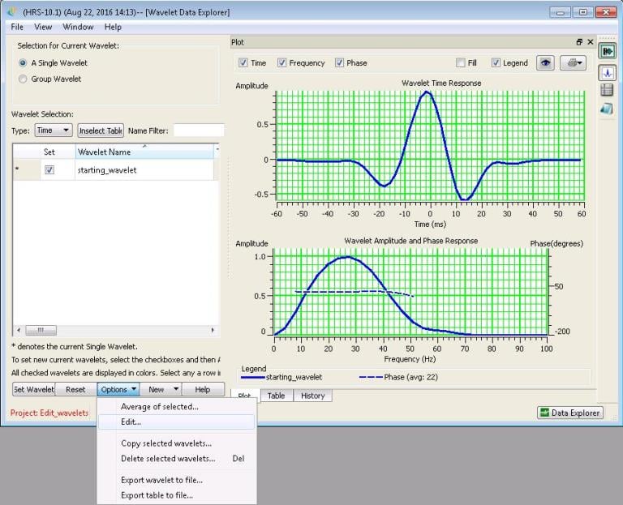Toggle the Time plot checkbox
This screenshot has width=623, height=505.
point(243,62)
